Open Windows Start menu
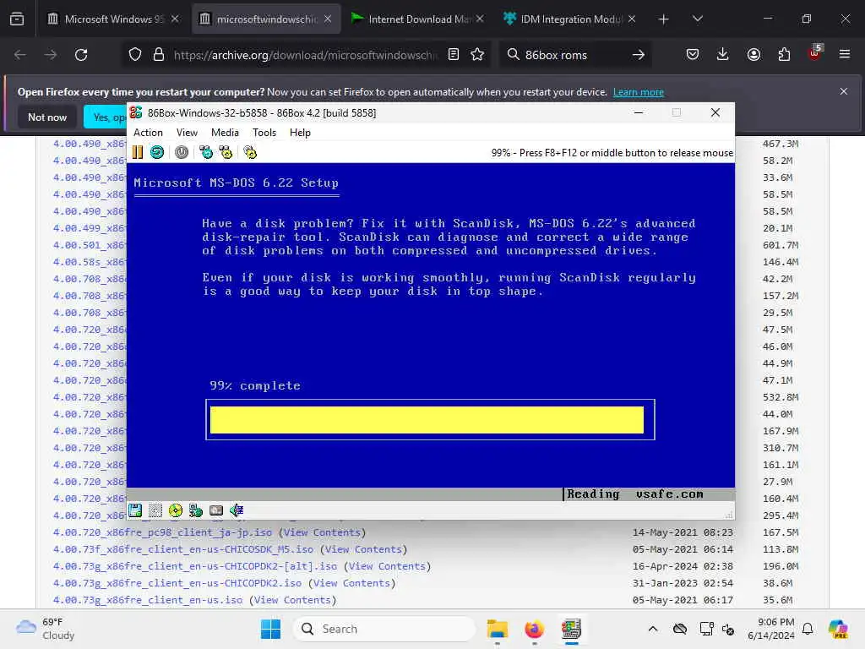The height and width of the screenshot is (649, 865). [270, 629]
